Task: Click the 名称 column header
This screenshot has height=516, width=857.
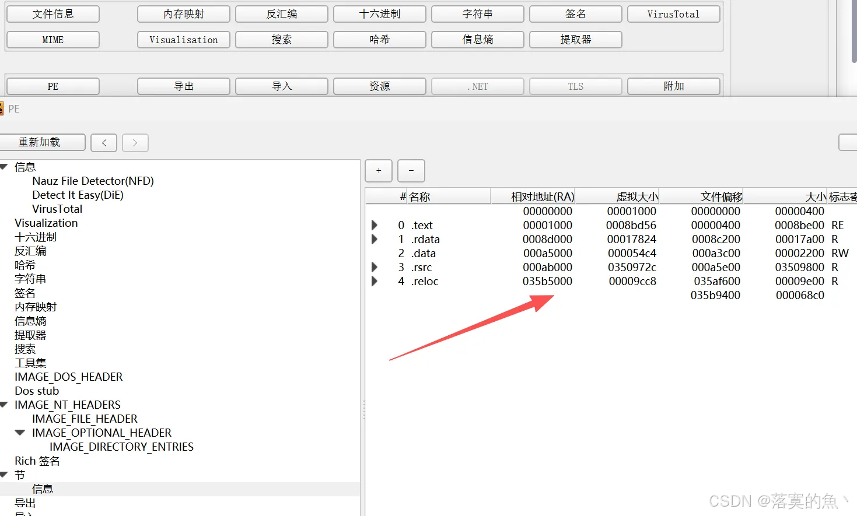Action: (x=449, y=196)
